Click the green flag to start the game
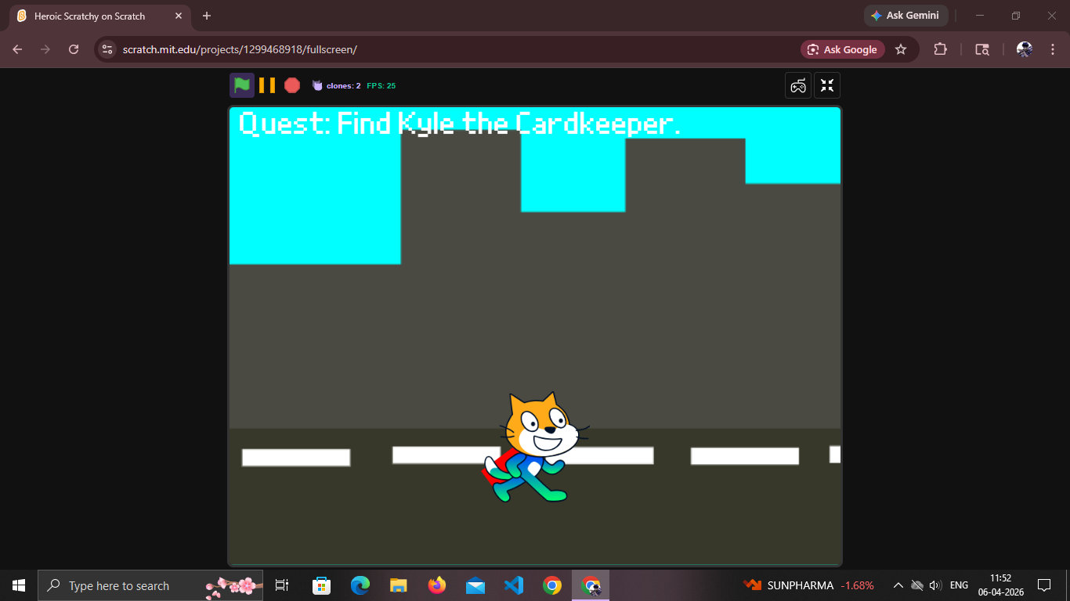The width and height of the screenshot is (1070, 601). tap(242, 85)
